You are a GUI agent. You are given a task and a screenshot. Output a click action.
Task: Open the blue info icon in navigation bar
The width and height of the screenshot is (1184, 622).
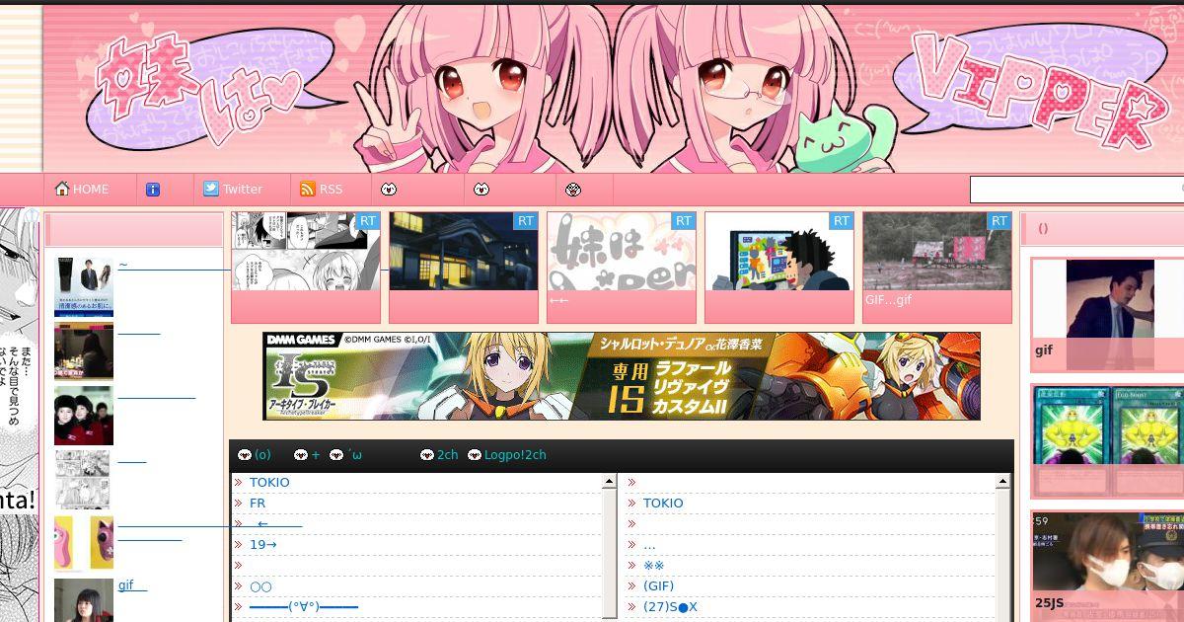pyautogui.click(x=153, y=190)
